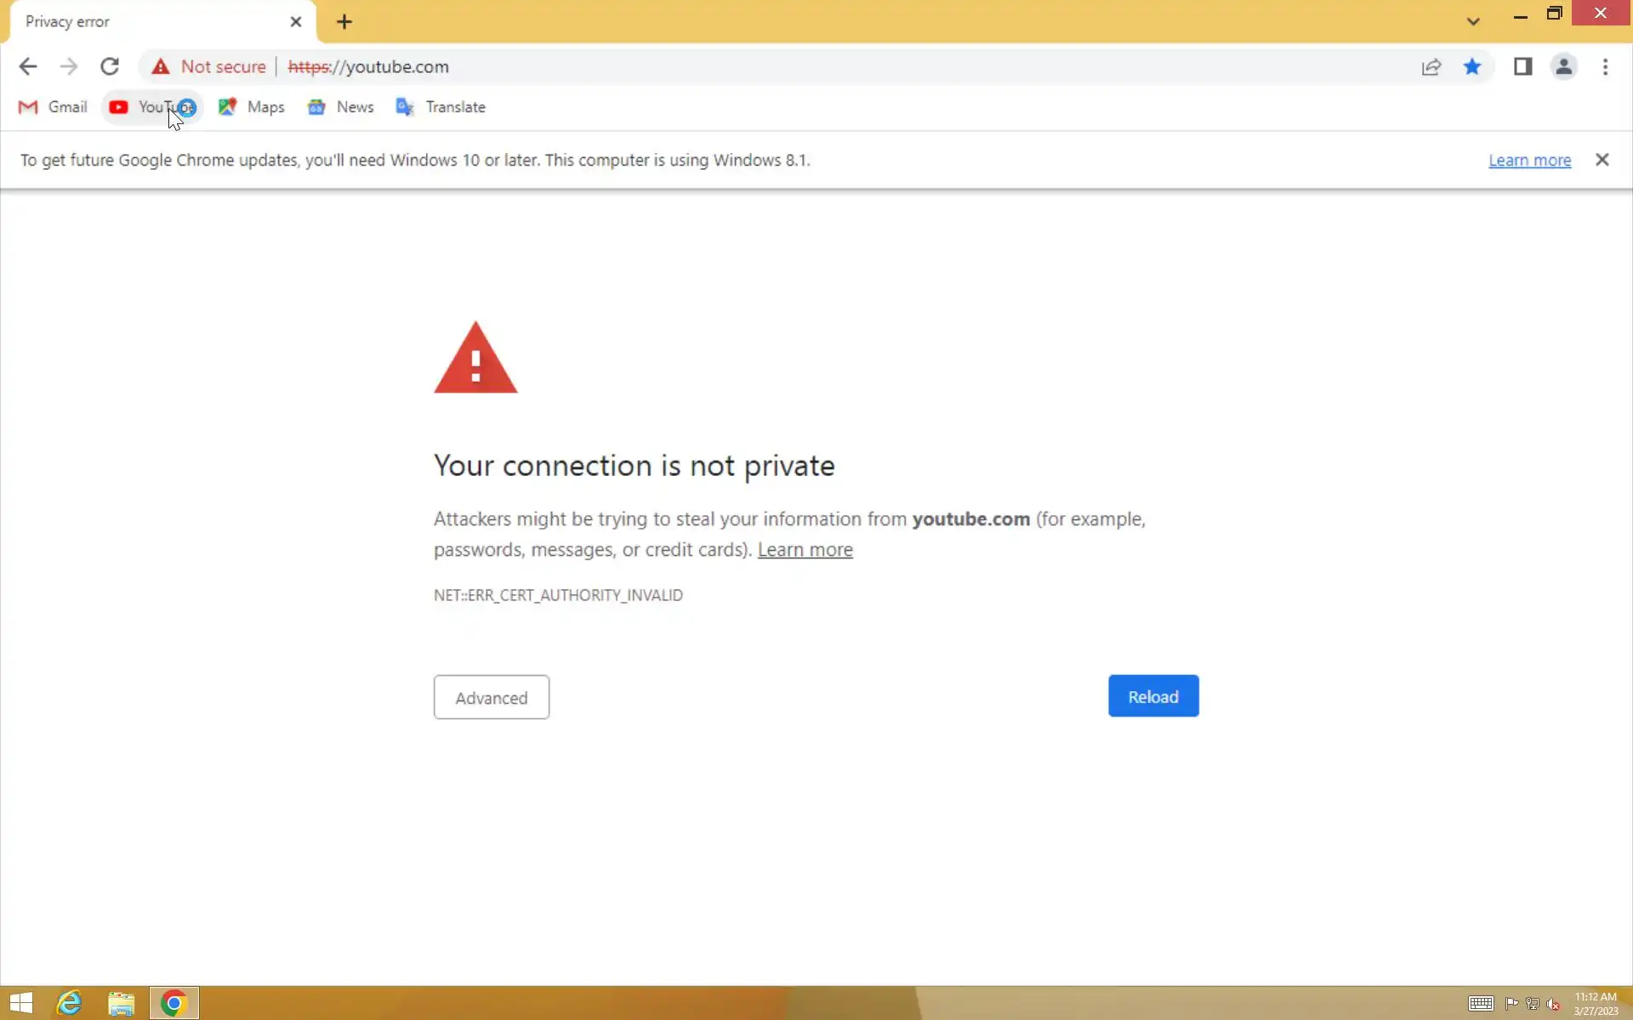The image size is (1633, 1020).
Task: Click the Not secure warning icon
Action: click(x=161, y=66)
